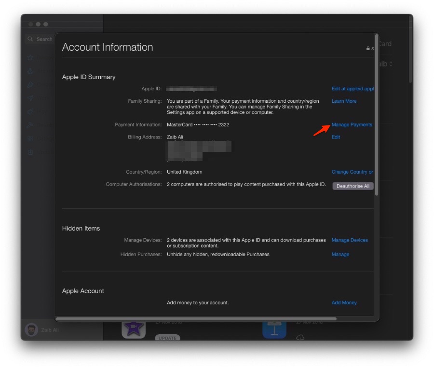Click the Zaib Ali name in sidebar footer
Image resolution: width=434 pixels, height=368 pixels.
pyautogui.click(x=50, y=330)
